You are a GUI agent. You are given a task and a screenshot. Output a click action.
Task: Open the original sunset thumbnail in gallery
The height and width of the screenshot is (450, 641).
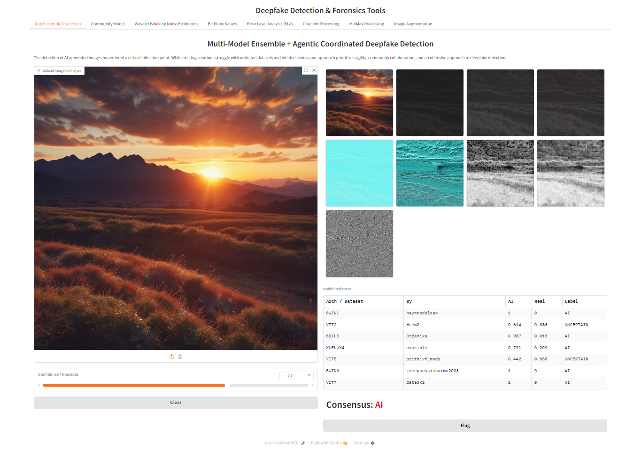[x=359, y=103]
